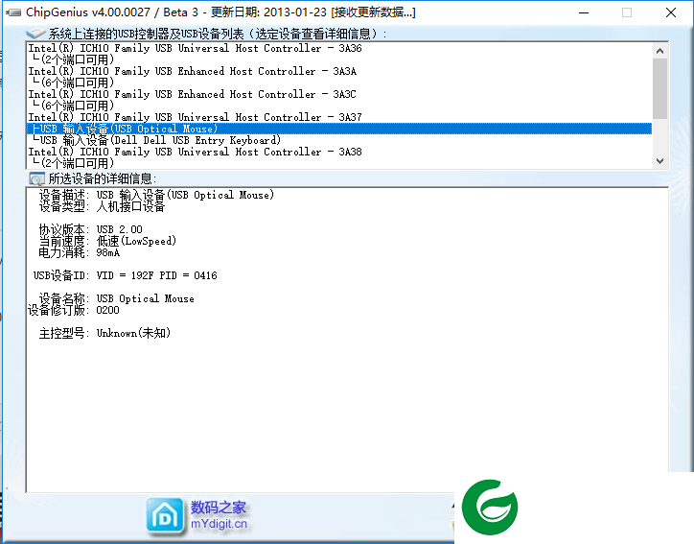Click the device list scrollbar thumb
Image resolution: width=694 pixels, height=544 pixels.
click(659, 88)
